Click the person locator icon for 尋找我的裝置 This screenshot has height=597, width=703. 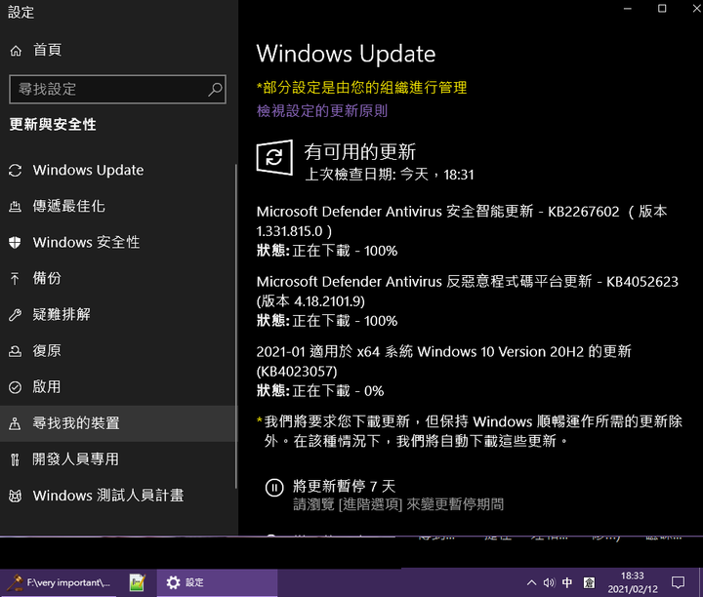click(x=16, y=423)
